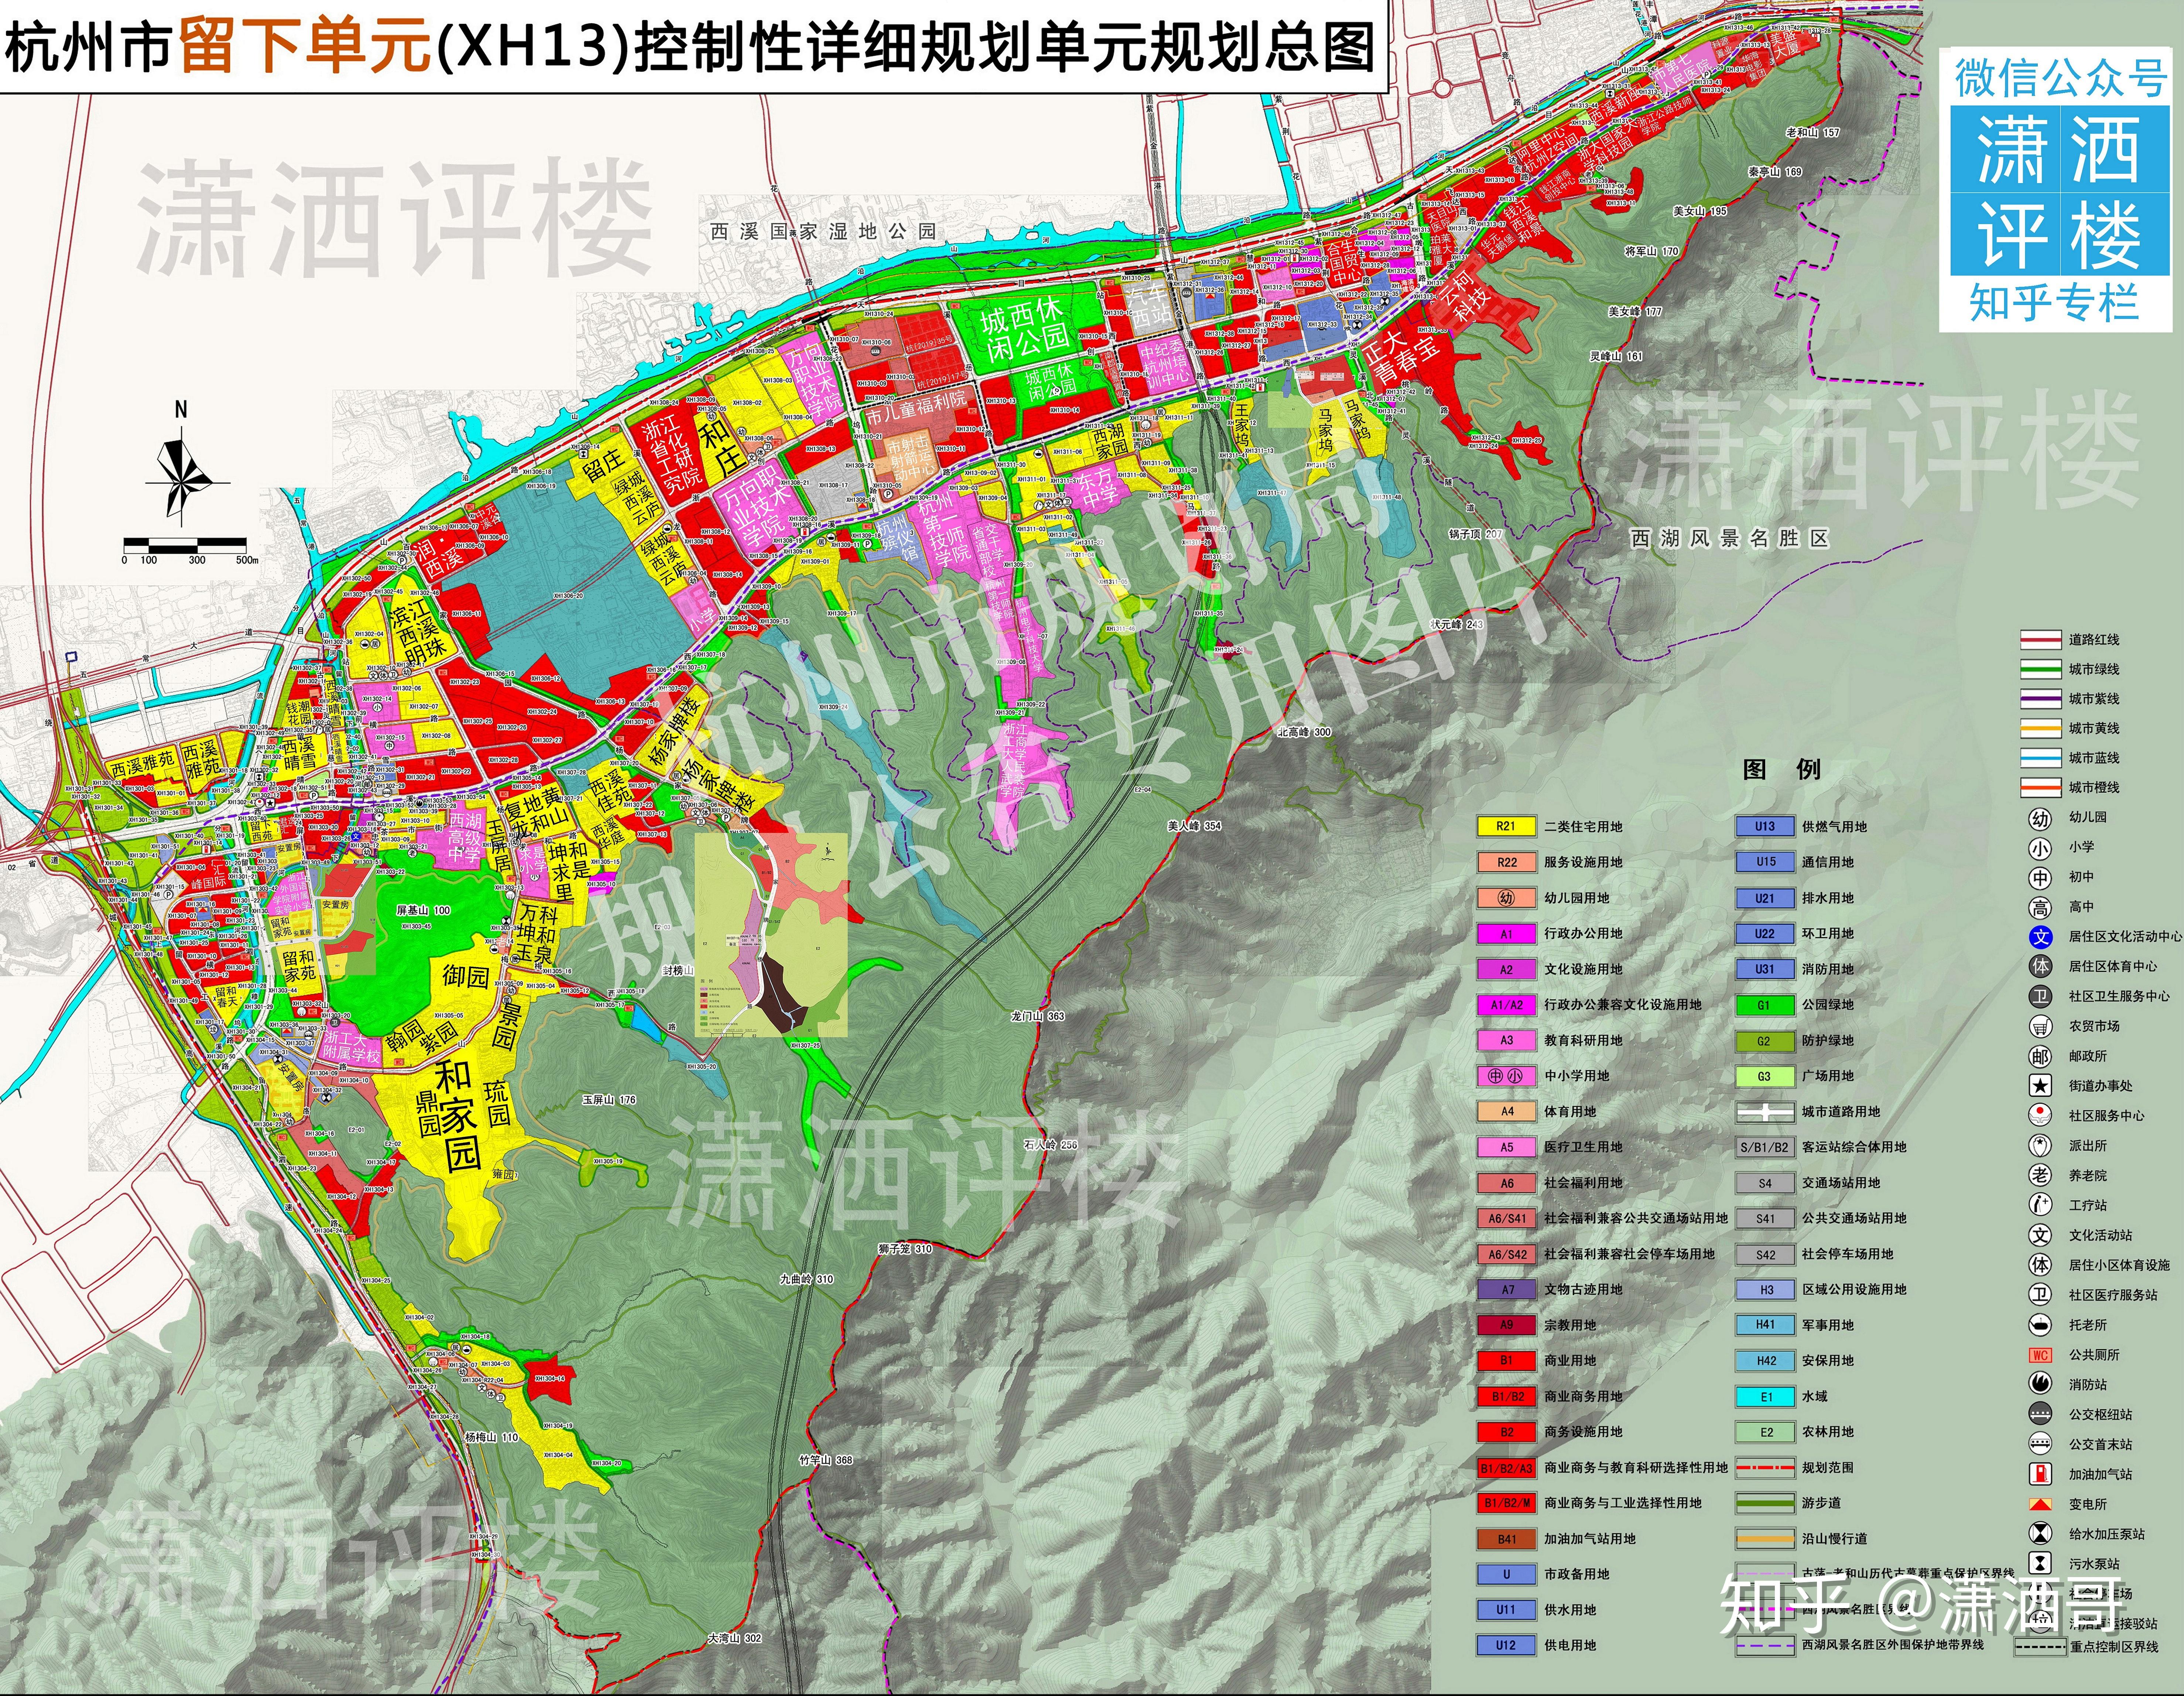The height and width of the screenshot is (1696, 2184).
Task: Click the 工疗站 legend icon
Action: (2040, 1205)
